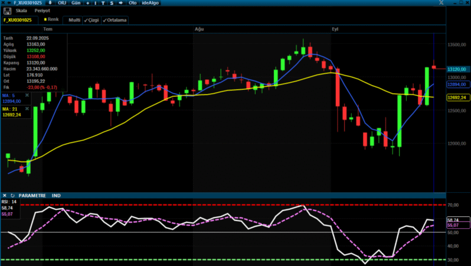The width and height of the screenshot is (471, 266).
Task: Refresh the RSI indicator panel
Action: point(12,195)
